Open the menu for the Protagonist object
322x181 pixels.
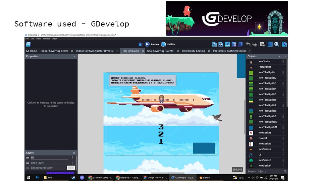283,67
